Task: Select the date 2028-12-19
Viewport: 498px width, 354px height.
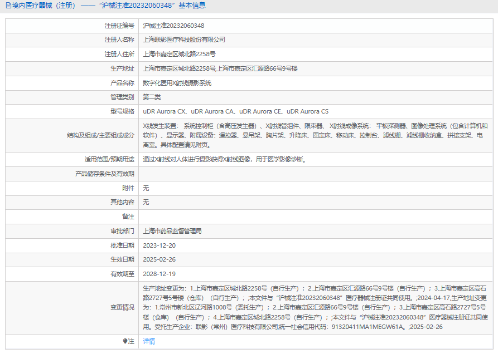Action: point(159,274)
